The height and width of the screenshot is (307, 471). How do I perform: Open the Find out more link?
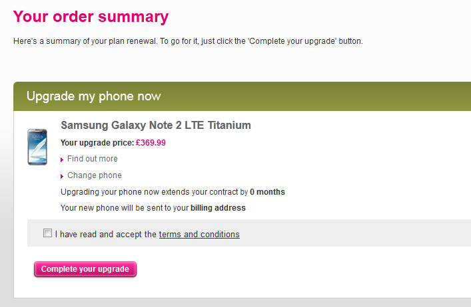(x=92, y=159)
